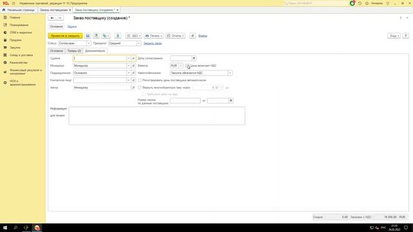
Task: Expand the Валюта RUB dropdown
Action: point(181,66)
